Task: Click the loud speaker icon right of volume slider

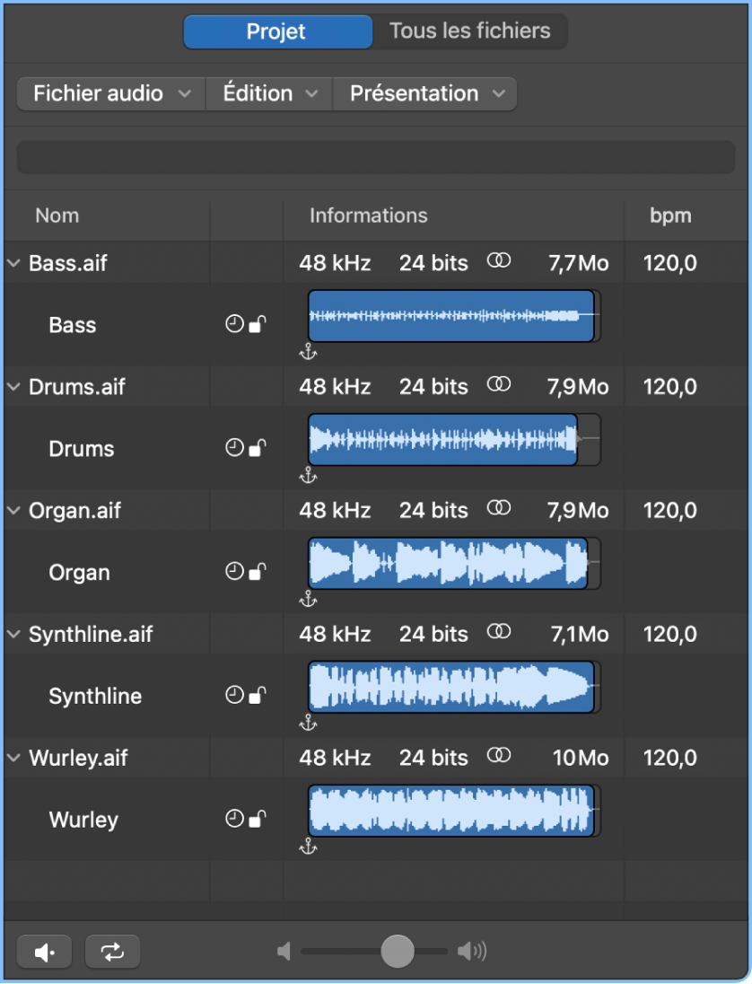Action: point(470,951)
